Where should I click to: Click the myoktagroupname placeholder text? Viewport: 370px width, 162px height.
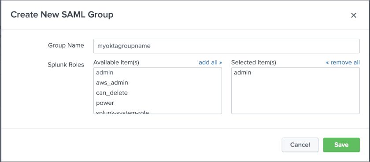[x=124, y=46]
